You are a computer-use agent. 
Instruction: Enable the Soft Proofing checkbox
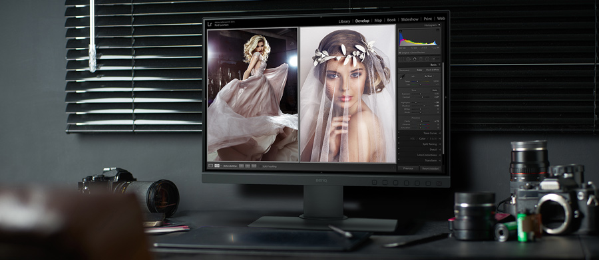(260, 166)
